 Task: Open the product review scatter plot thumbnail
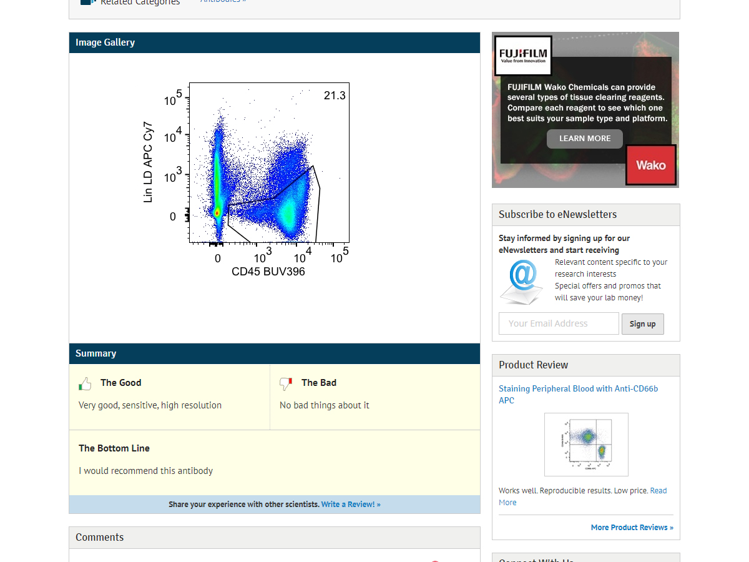tap(586, 445)
